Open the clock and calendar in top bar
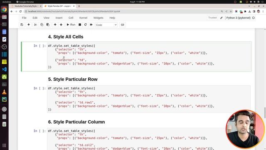The width and height of the screenshot is (266, 150). coord(137,2)
